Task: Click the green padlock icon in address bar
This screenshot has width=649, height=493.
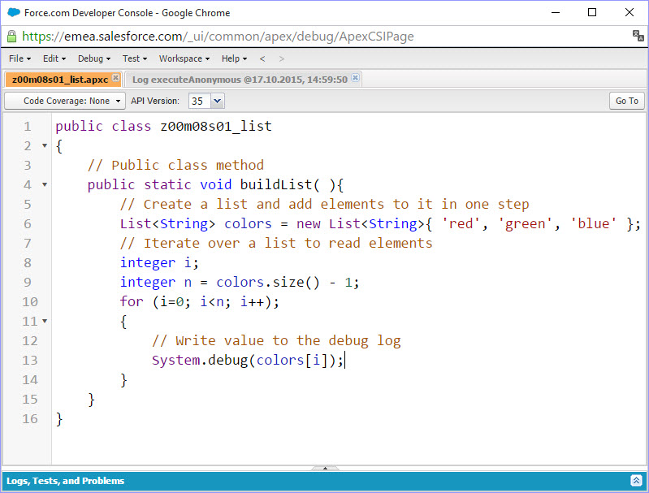Action: 11,37
